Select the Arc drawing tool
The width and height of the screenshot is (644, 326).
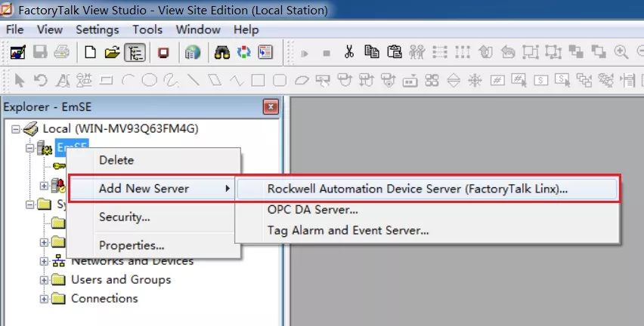point(128,81)
